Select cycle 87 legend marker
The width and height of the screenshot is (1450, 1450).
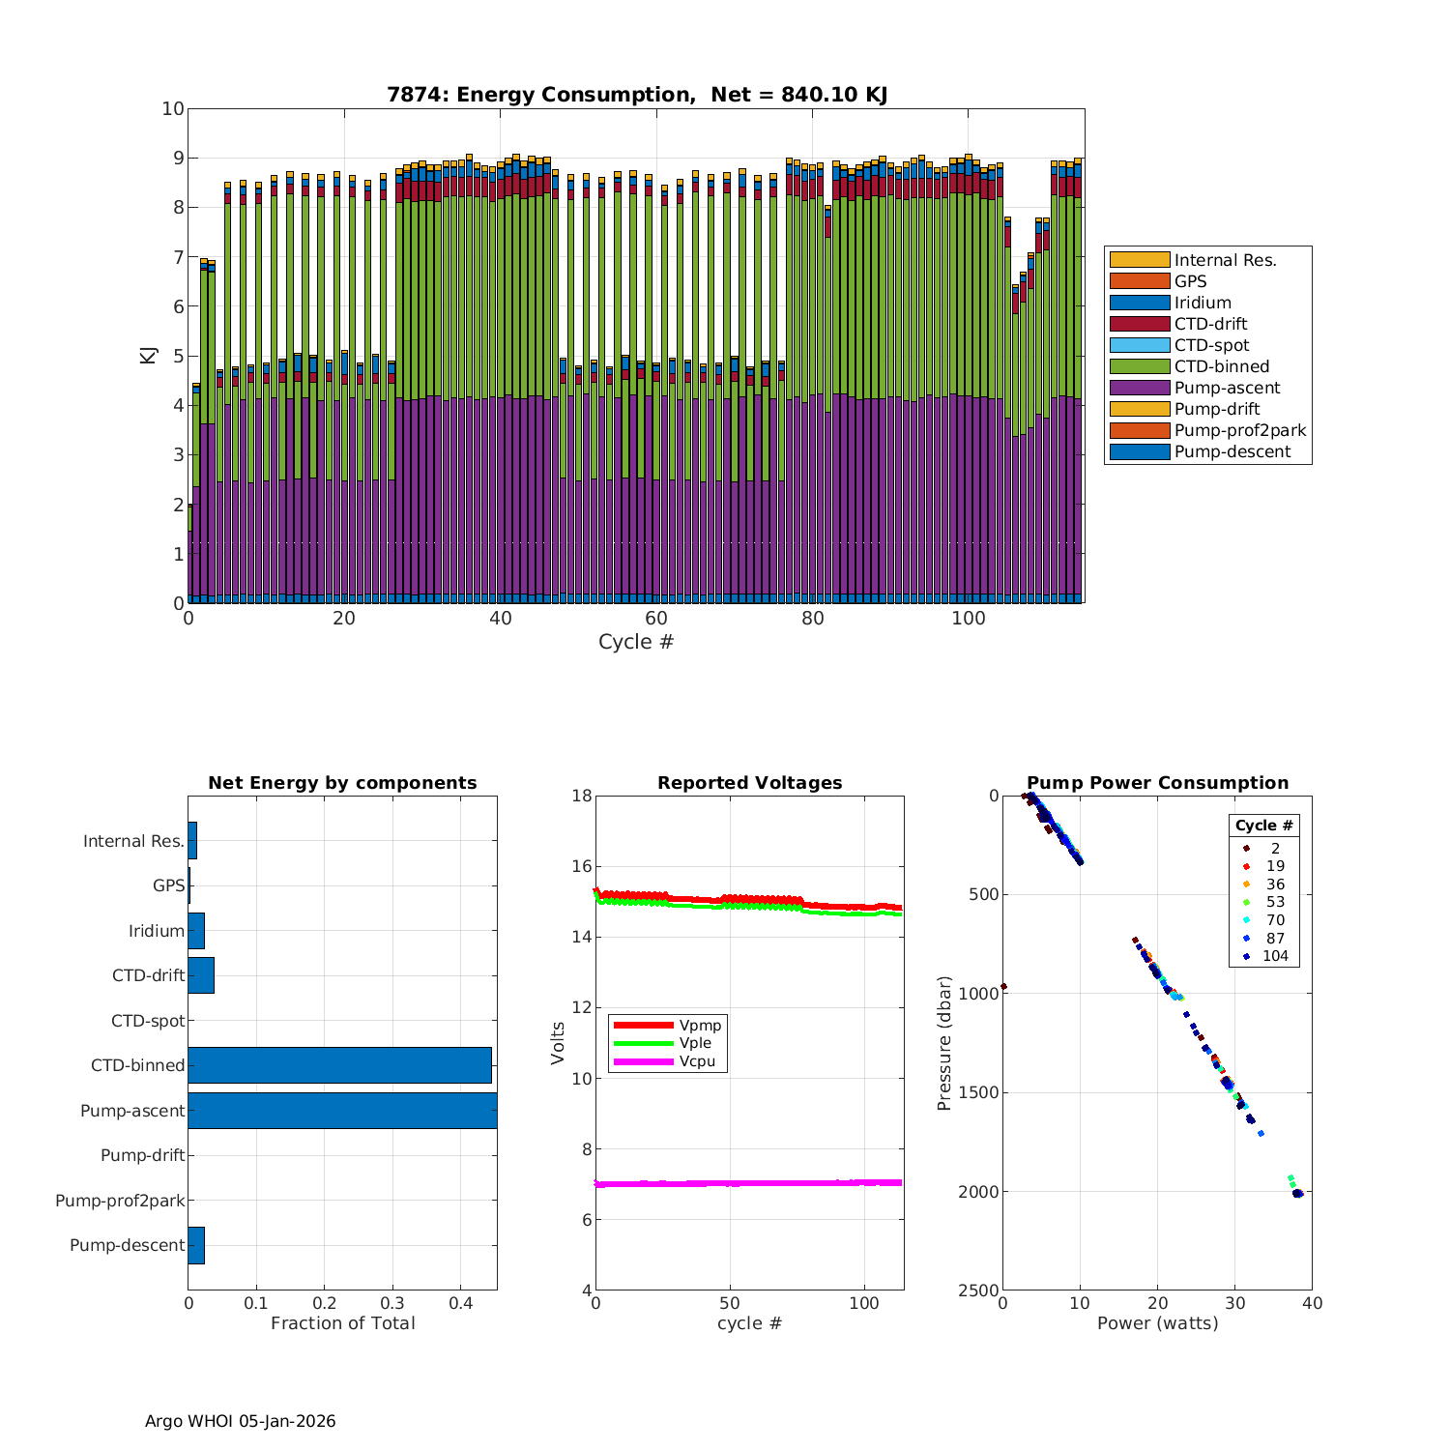tap(1246, 939)
